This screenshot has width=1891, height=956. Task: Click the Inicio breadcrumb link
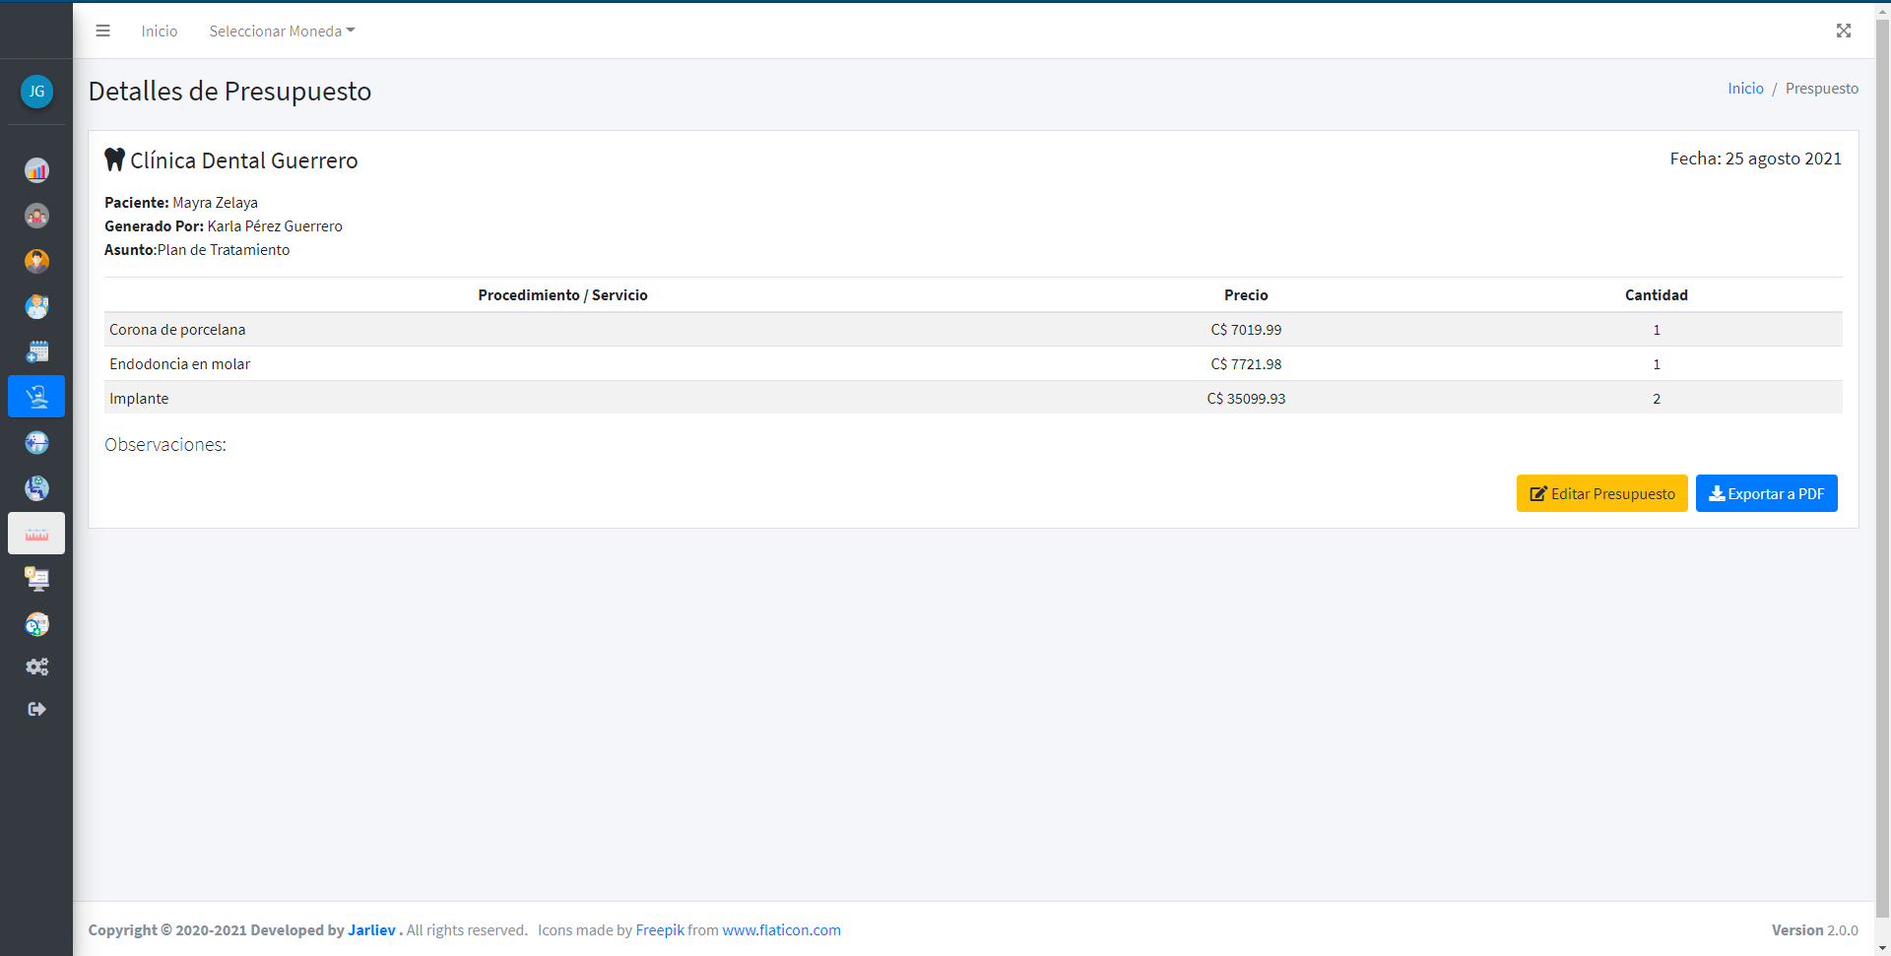coord(1744,89)
